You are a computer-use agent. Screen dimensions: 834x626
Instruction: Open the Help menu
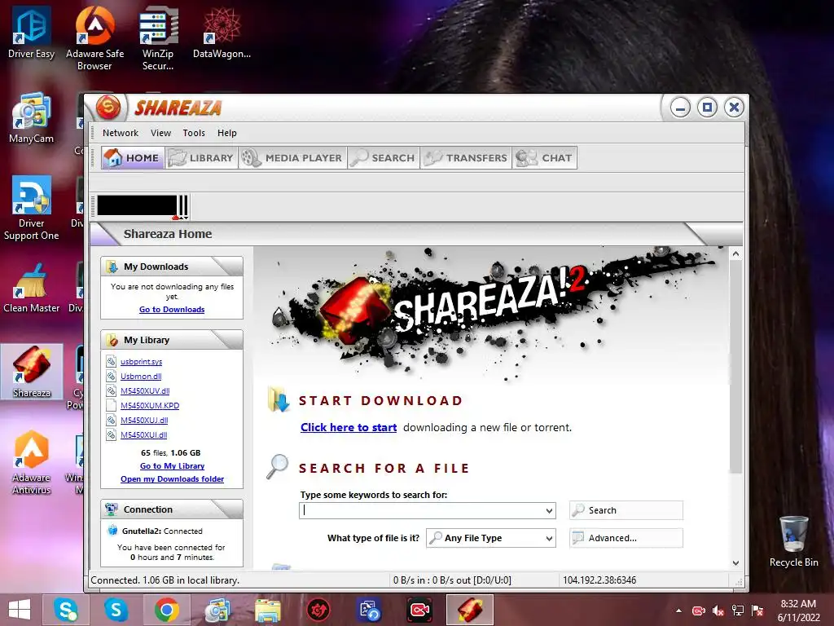click(227, 133)
